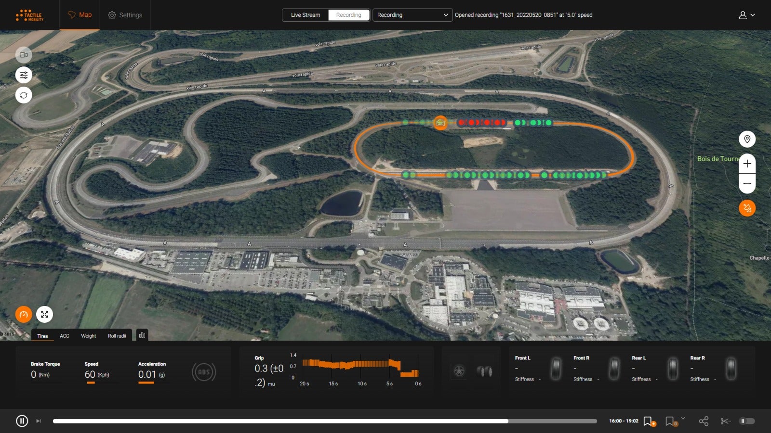Image resolution: width=771 pixels, height=433 pixels.
Task: Open the Recording dropdown
Action: tap(412, 15)
